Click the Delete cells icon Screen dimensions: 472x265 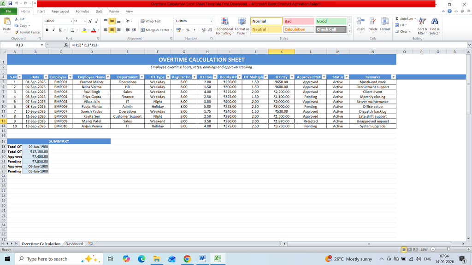(372, 22)
